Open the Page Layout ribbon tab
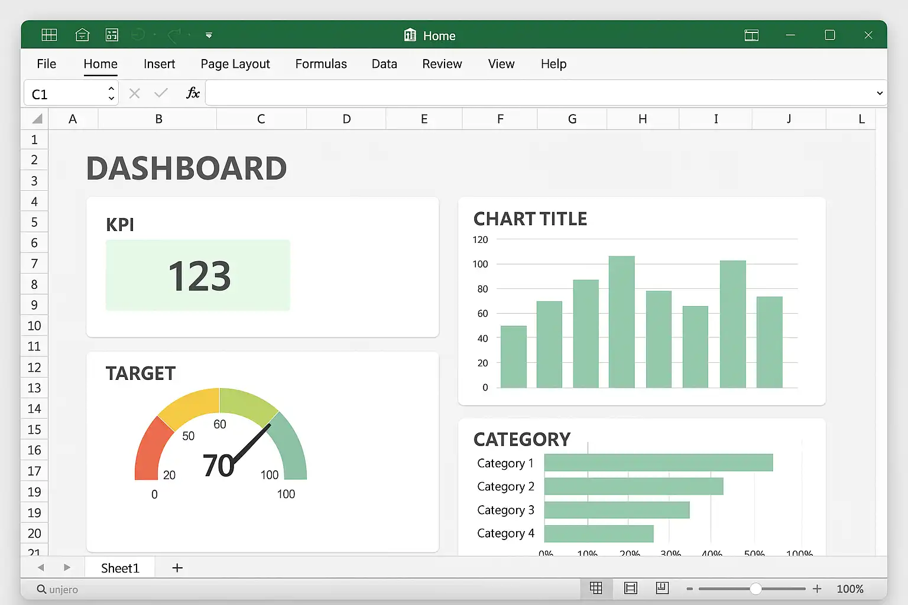The height and width of the screenshot is (605, 908). [x=235, y=64]
